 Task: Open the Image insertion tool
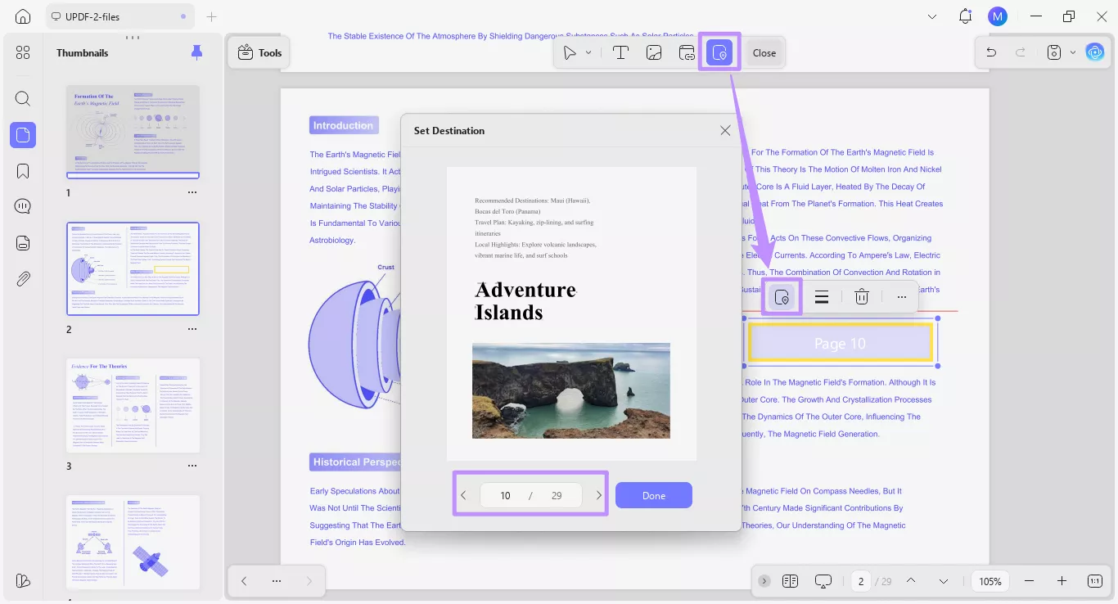(653, 52)
